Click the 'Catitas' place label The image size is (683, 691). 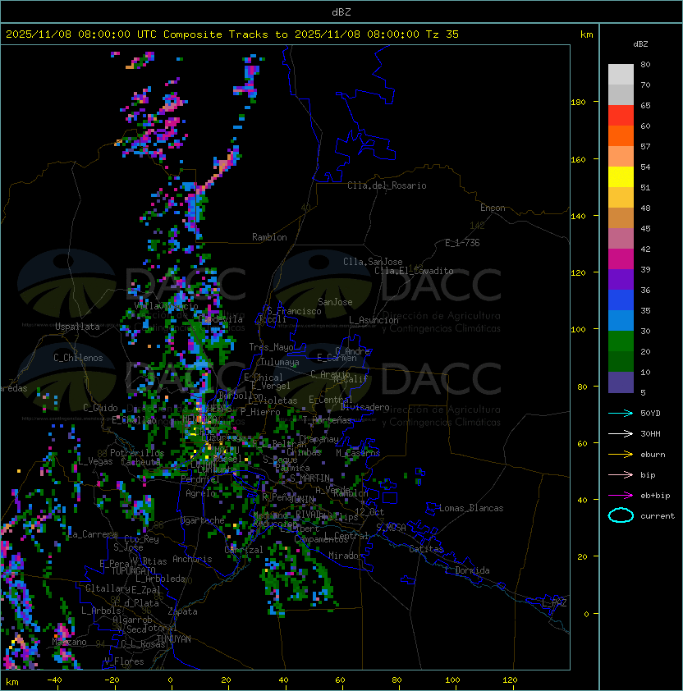(x=426, y=549)
